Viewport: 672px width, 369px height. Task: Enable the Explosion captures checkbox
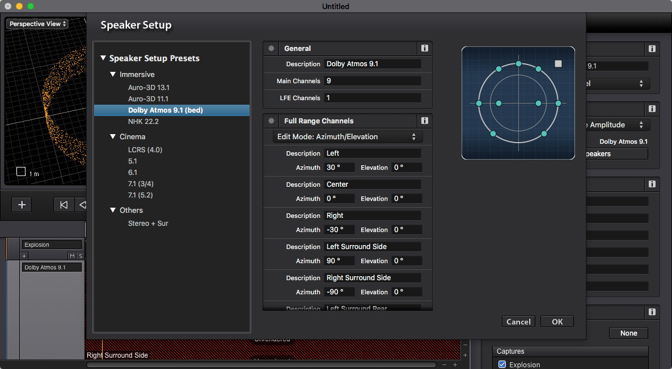click(502, 364)
